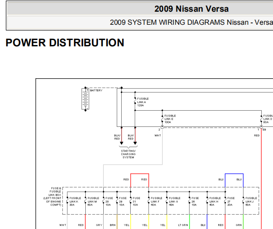The width and height of the screenshot is (273, 229).
Task: Click the 'WHT' label below connector pin 2
Action: 158,135
